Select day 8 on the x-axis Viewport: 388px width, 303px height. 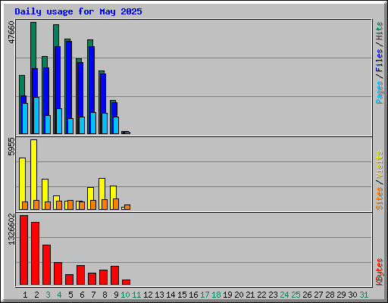point(105,295)
